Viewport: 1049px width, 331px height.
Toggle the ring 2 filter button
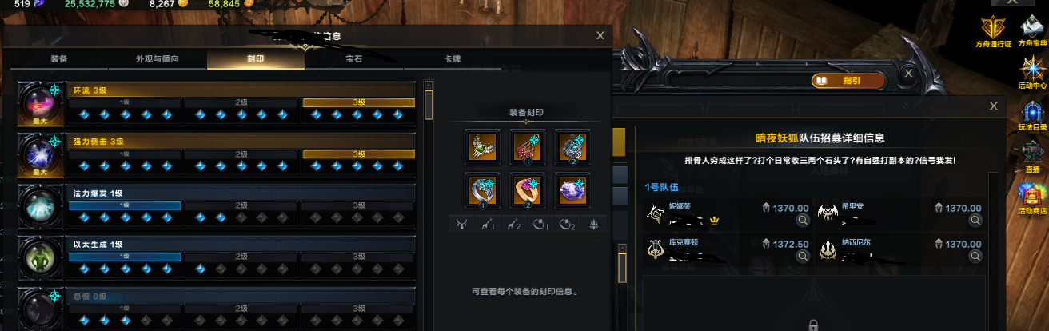567,225
